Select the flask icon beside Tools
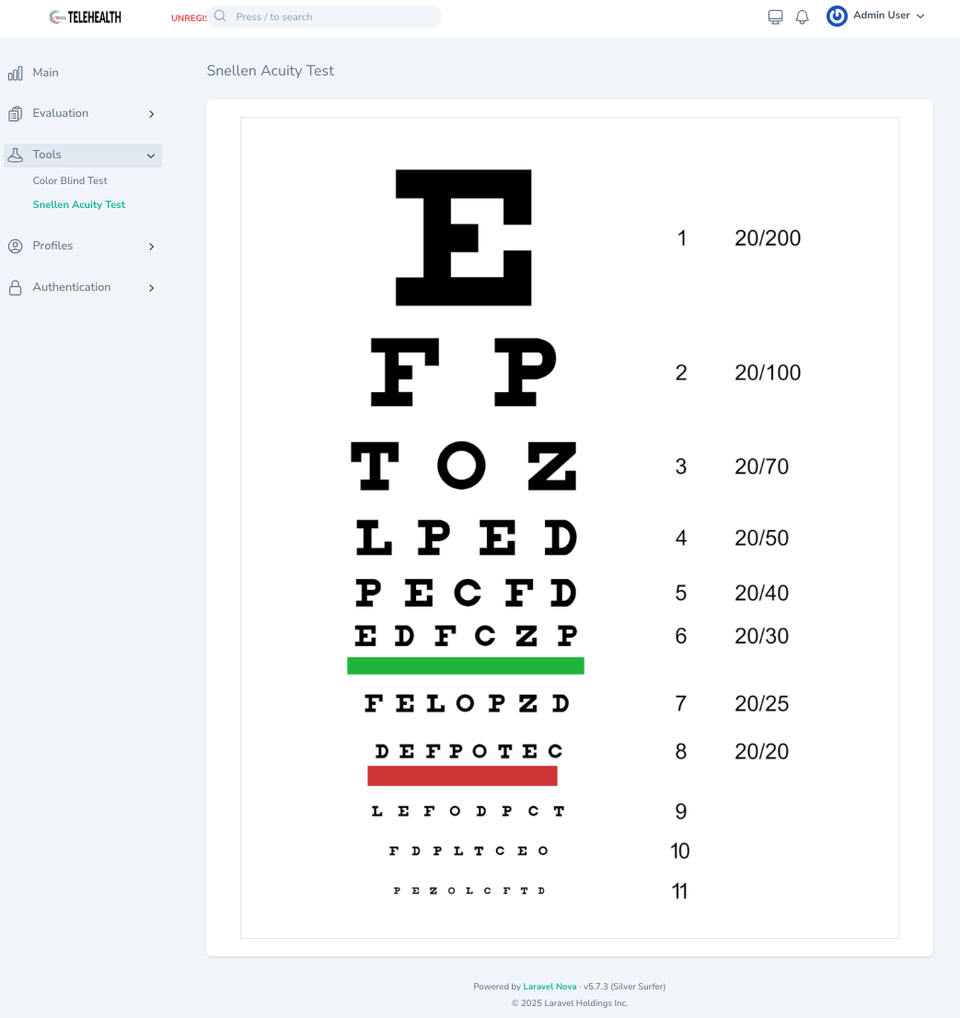960x1018 pixels. (x=15, y=155)
